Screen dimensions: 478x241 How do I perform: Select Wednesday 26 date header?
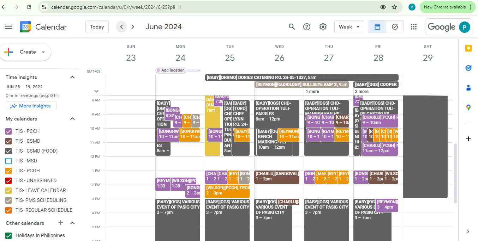tap(279, 58)
